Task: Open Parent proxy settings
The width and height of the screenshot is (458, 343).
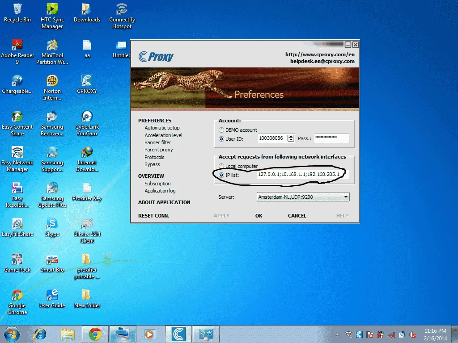Action: click(x=159, y=150)
